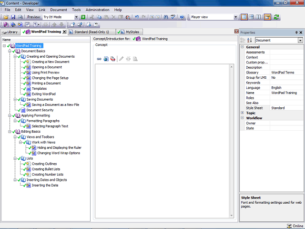Toggle the Properties pane toolbar button
Image resolution: width=305 pixels, height=229 pixels.
point(267,17)
